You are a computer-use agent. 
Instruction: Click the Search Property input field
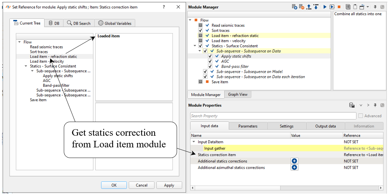[273, 116]
